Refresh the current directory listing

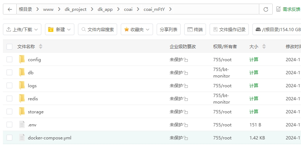click(266, 9)
